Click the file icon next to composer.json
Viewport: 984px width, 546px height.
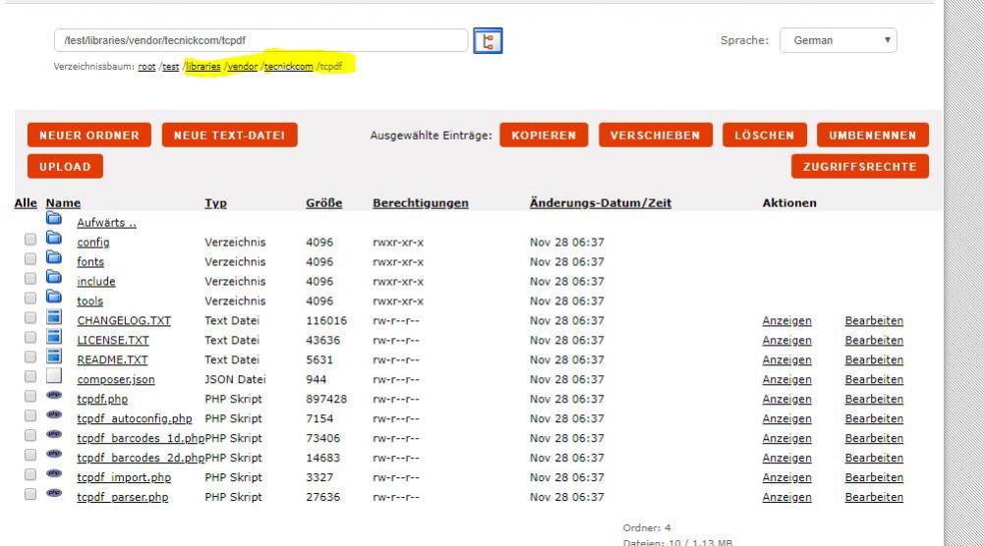54,379
